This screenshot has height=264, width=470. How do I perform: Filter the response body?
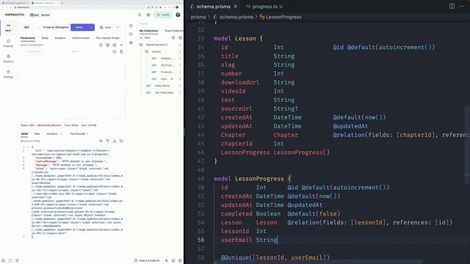108,141
